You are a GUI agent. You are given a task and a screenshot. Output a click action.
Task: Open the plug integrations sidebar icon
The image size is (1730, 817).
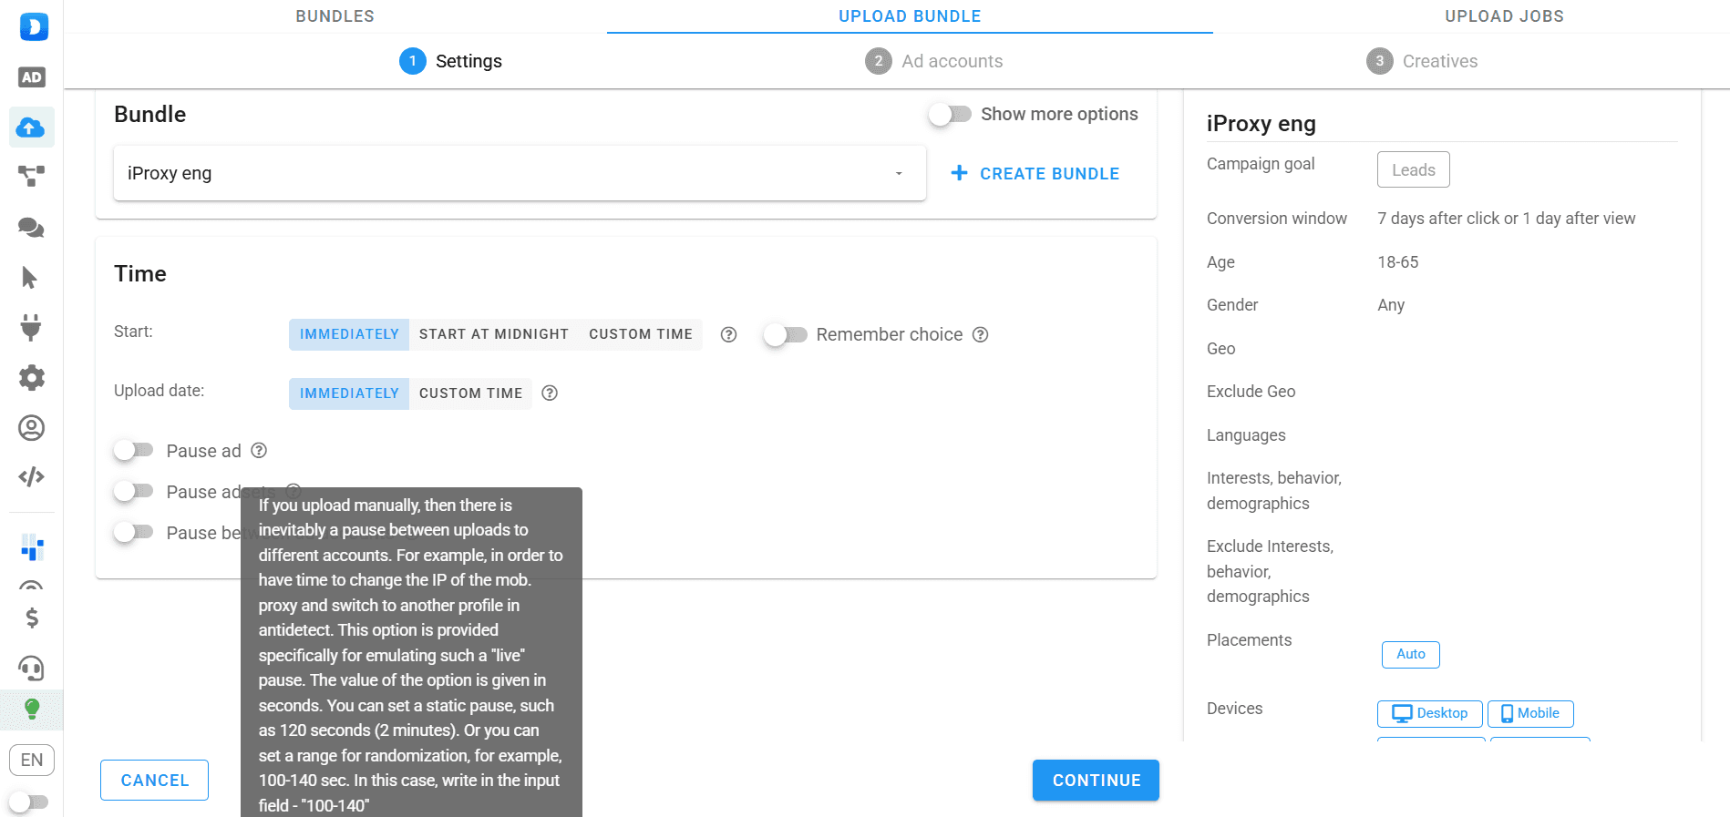tap(32, 327)
